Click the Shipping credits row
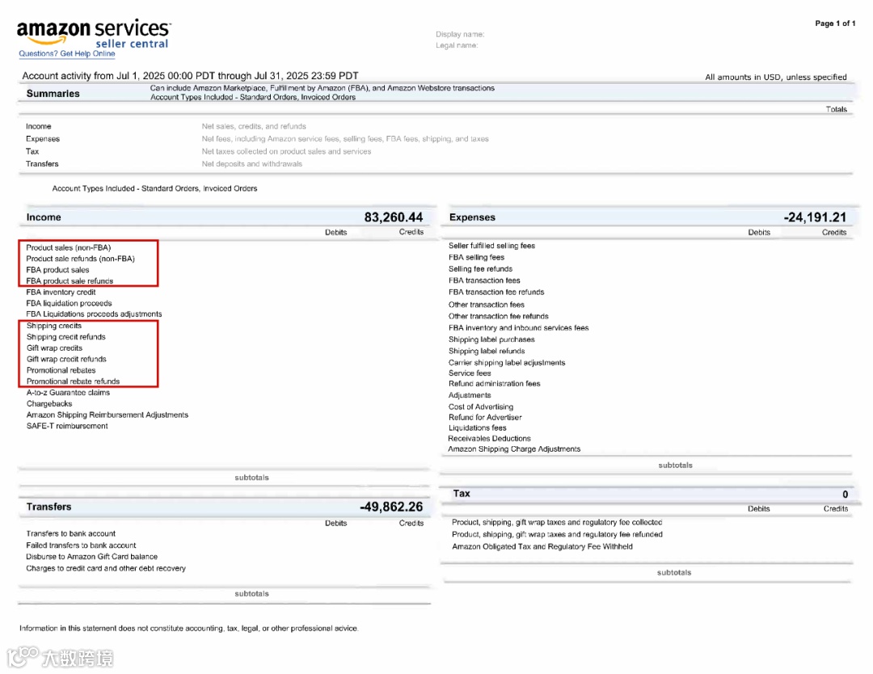This screenshot has height=674, width=873. pos(54,326)
